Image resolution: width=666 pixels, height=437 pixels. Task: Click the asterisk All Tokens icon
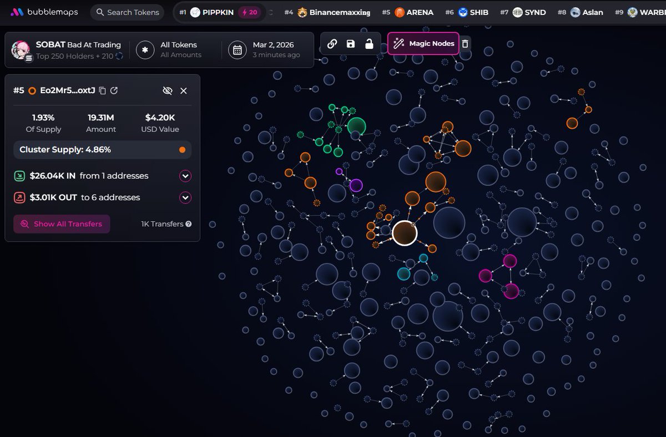click(x=145, y=50)
